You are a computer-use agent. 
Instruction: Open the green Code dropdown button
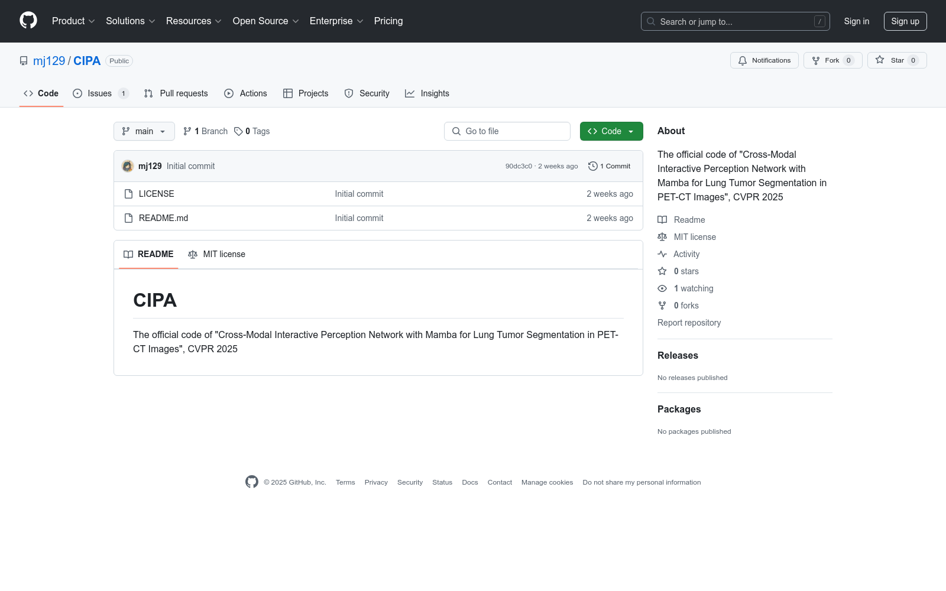pyautogui.click(x=611, y=131)
